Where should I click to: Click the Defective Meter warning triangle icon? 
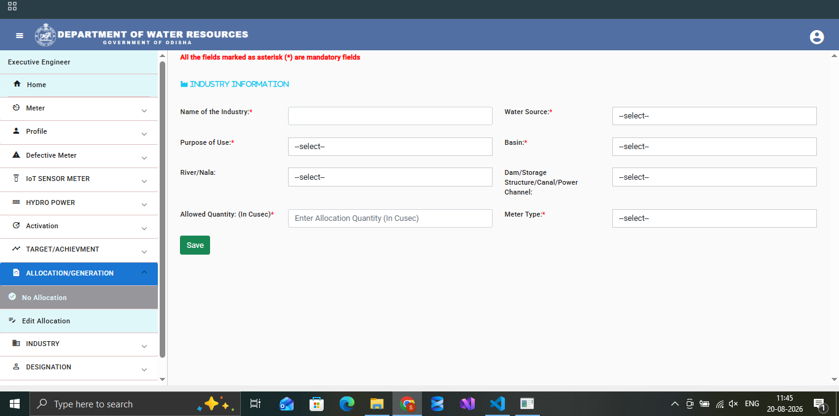pyautogui.click(x=16, y=155)
